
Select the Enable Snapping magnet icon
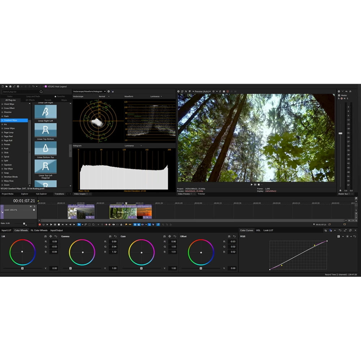pyautogui.click(x=135, y=225)
